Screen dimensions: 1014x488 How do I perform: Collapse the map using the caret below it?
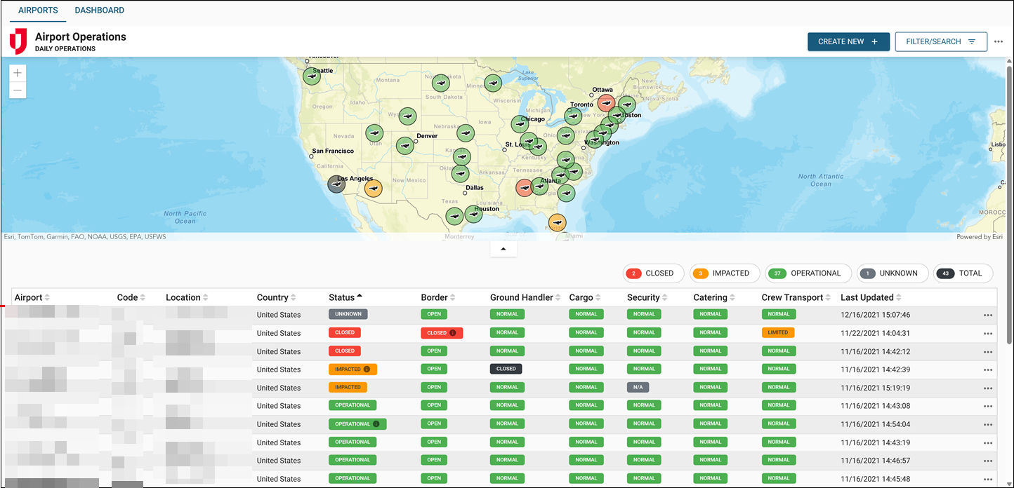coord(503,248)
